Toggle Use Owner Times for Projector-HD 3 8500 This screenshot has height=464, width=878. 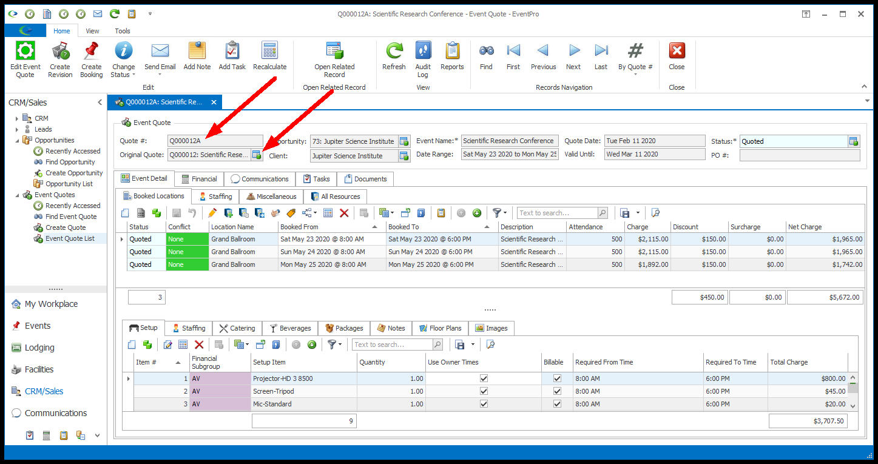[x=484, y=378]
